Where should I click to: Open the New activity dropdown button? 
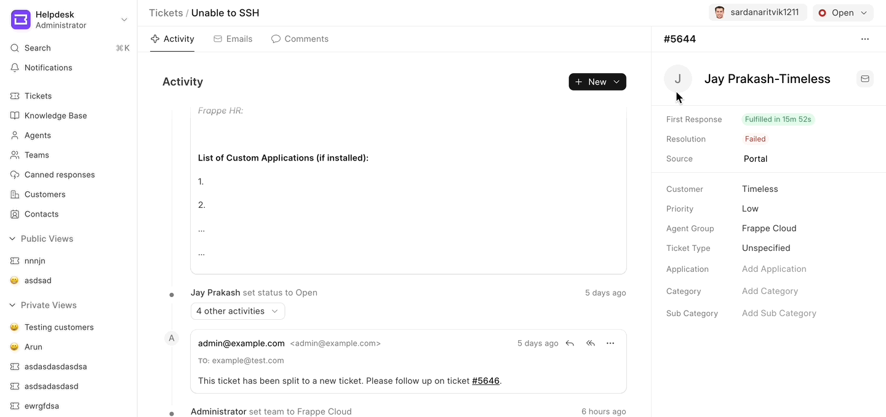click(597, 82)
